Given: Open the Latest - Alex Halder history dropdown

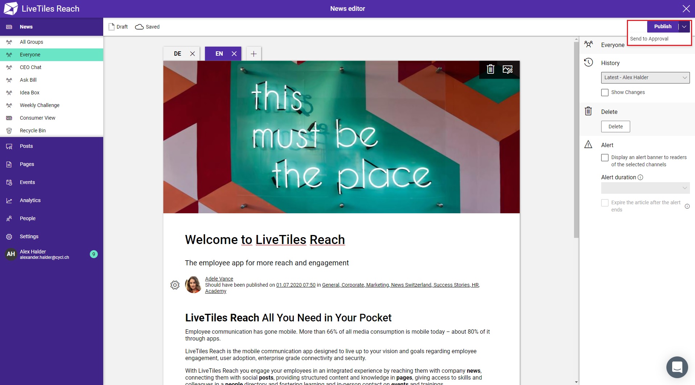Looking at the screenshot, I should tap(645, 78).
